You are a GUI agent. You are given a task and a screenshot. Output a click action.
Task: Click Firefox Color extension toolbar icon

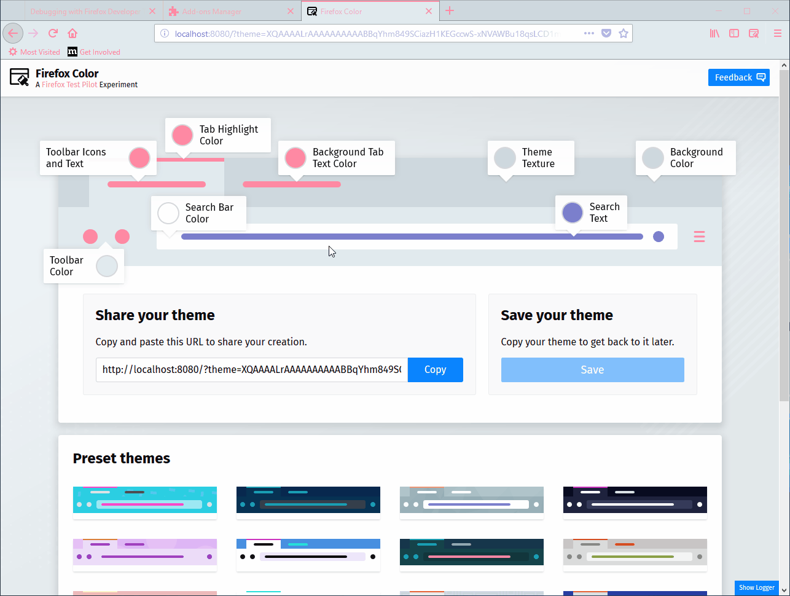coord(754,33)
